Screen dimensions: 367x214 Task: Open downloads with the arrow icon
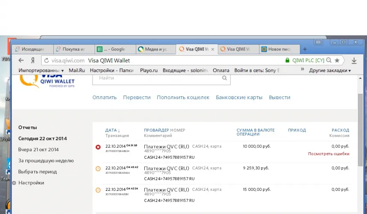pyautogui.click(x=354, y=61)
